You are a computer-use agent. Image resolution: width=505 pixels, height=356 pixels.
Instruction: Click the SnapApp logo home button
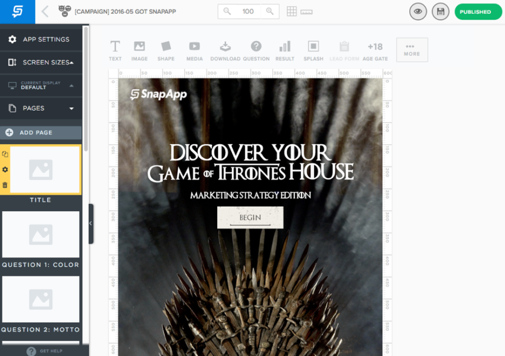click(x=17, y=12)
